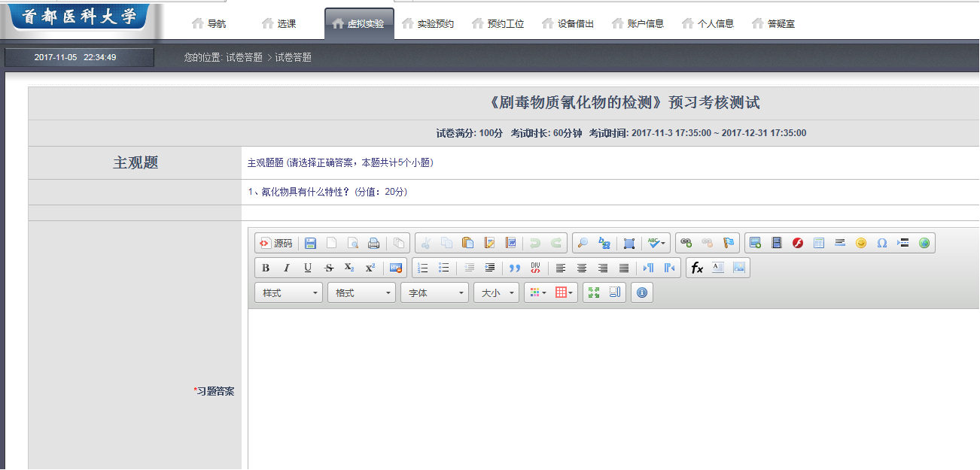Image resolution: width=980 pixels, height=470 pixels.
Task: Switch to the 实验预约 tab
Action: pos(428,24)
